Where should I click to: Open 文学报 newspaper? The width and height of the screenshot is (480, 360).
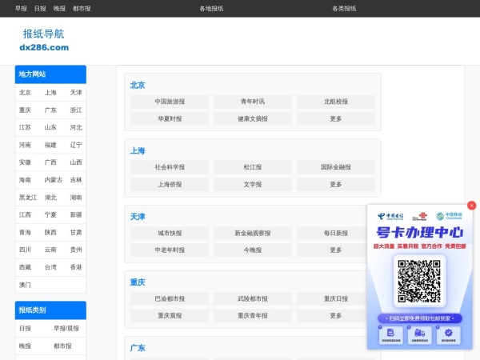pyautogui.click(x=253, y=185)
